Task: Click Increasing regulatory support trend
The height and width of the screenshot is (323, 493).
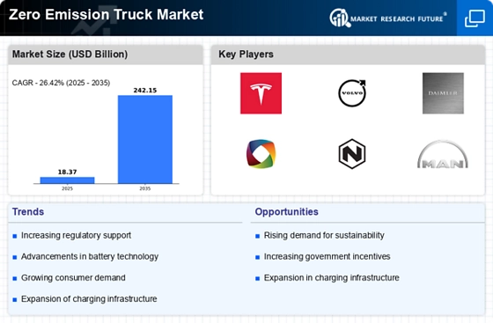Action: (x=76, y=235)
